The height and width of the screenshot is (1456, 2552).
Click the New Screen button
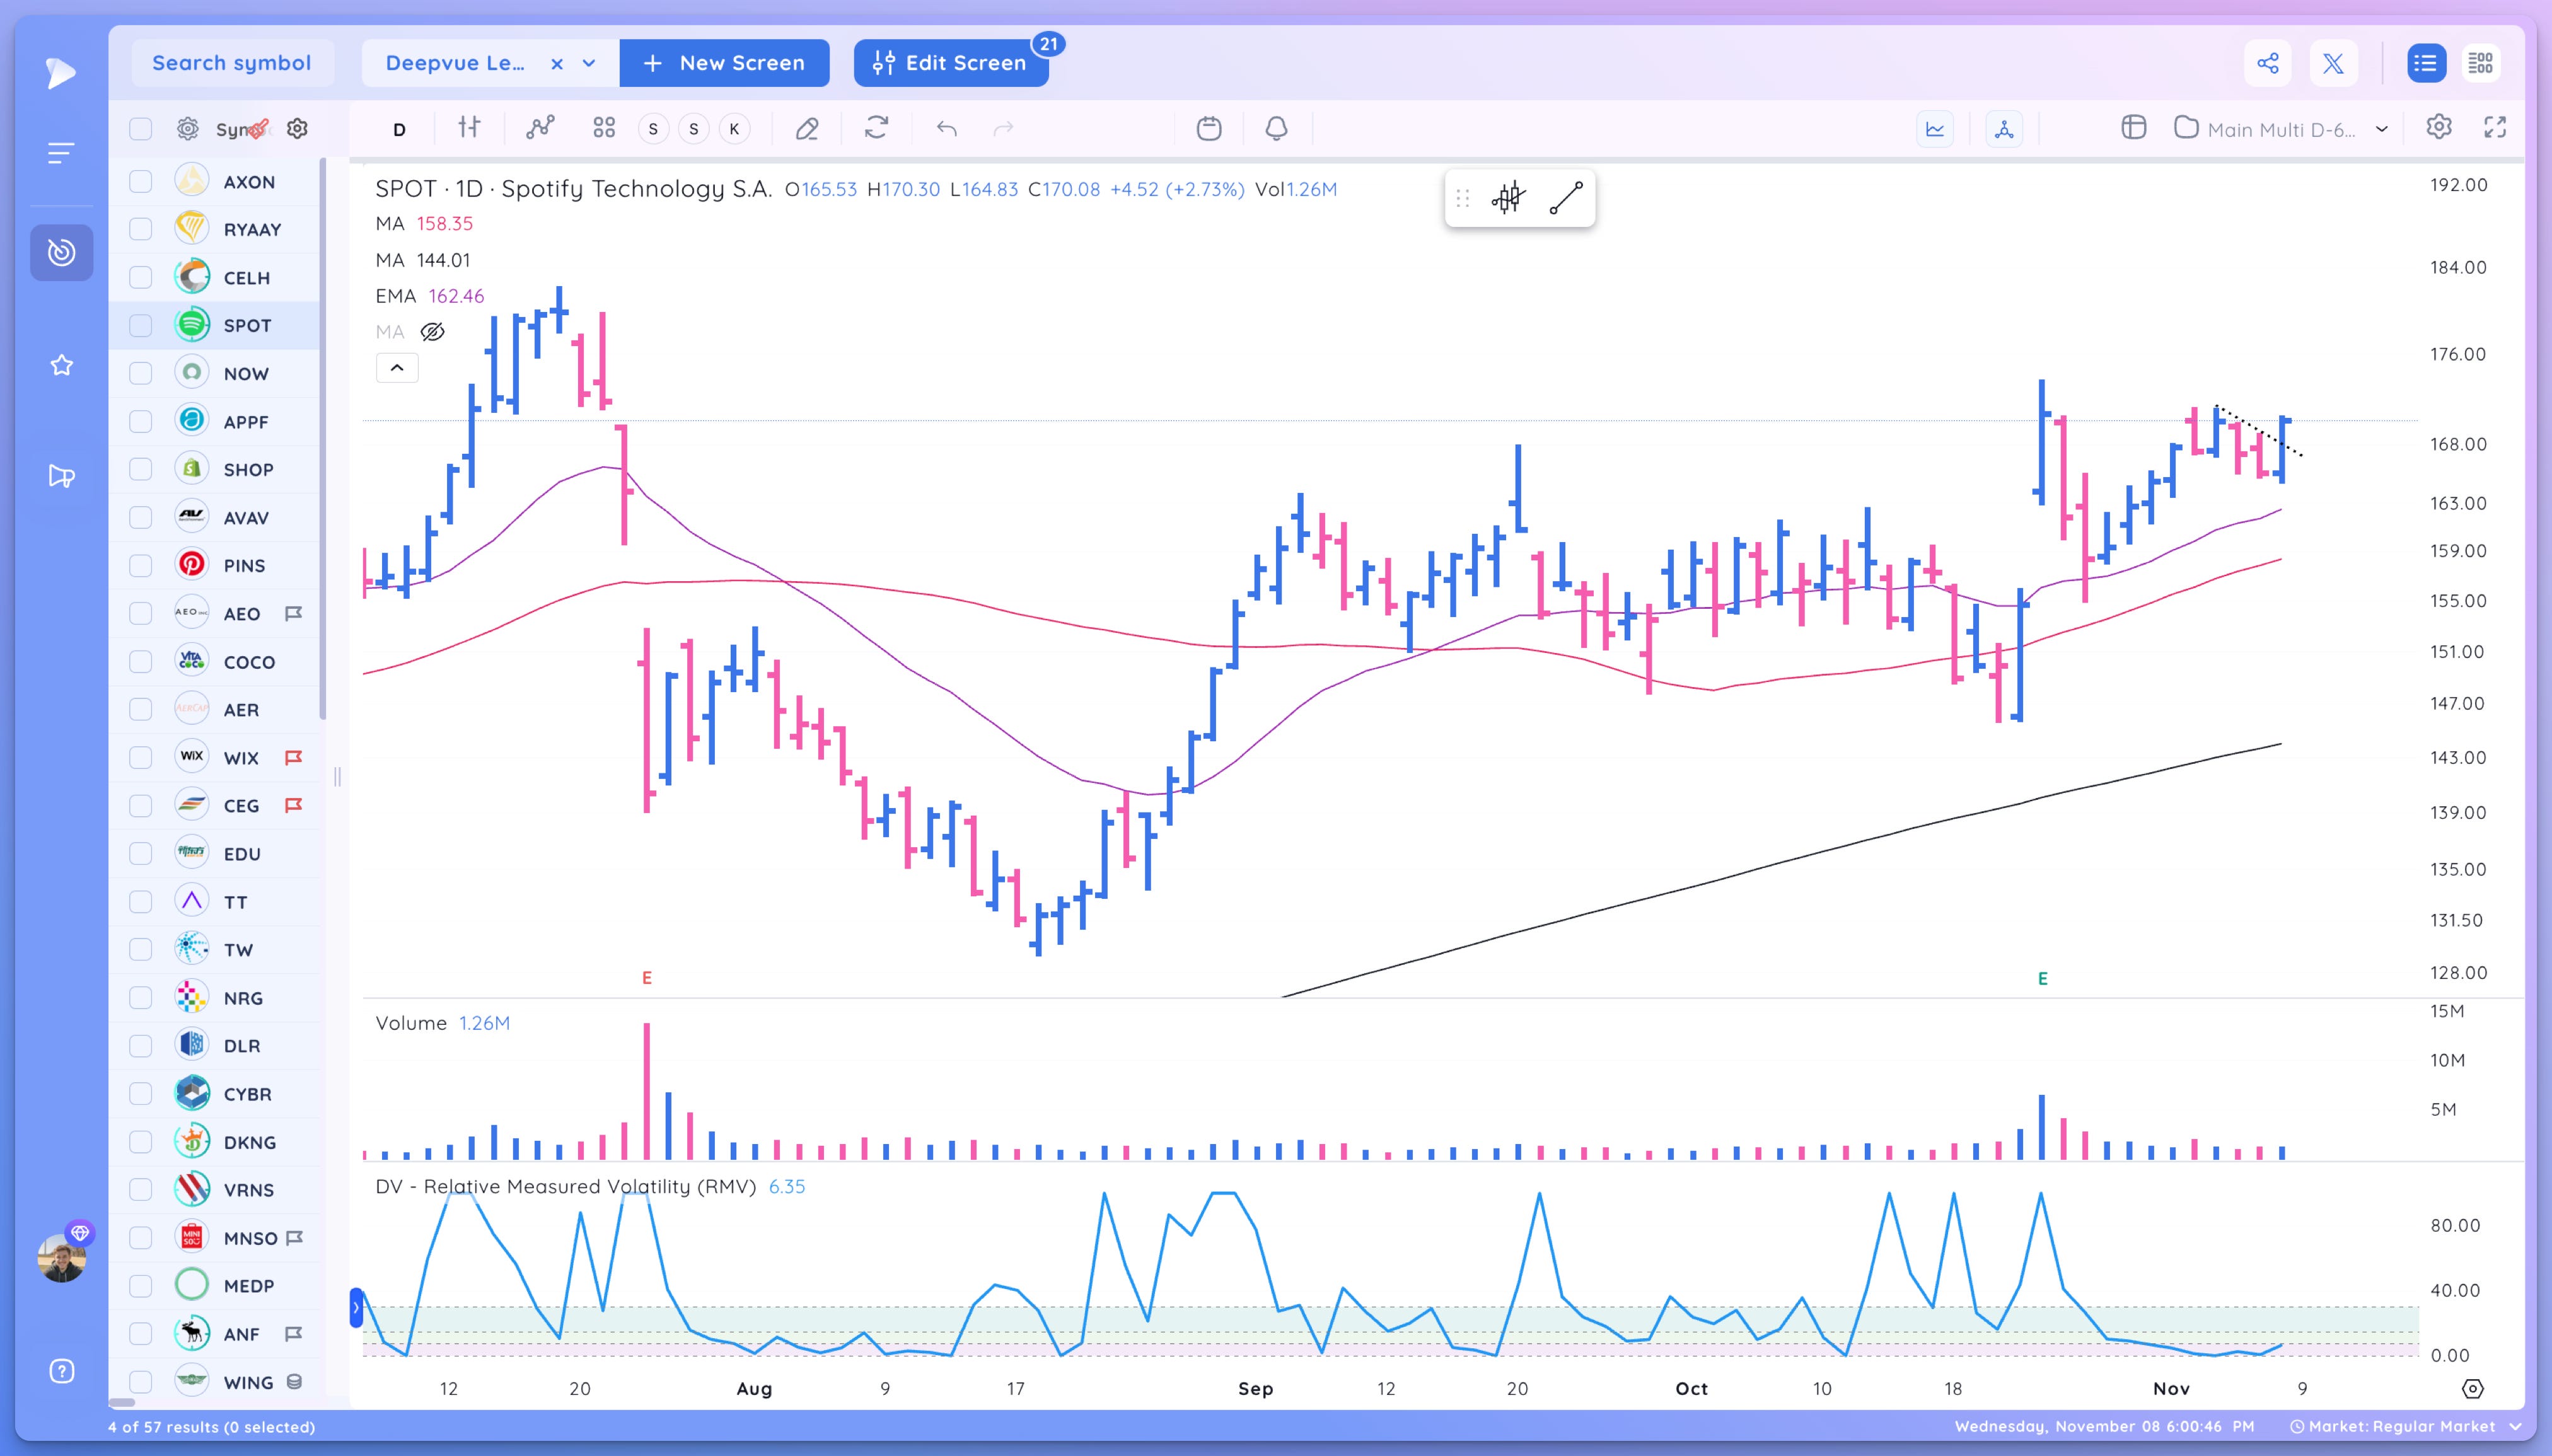(724, 63)
